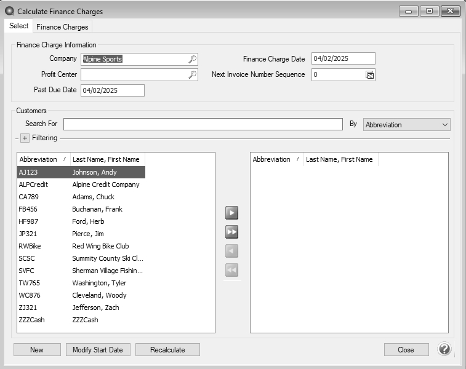Click the Company lookup magnifier icon
Screen dimensions: 466x369
192,59
